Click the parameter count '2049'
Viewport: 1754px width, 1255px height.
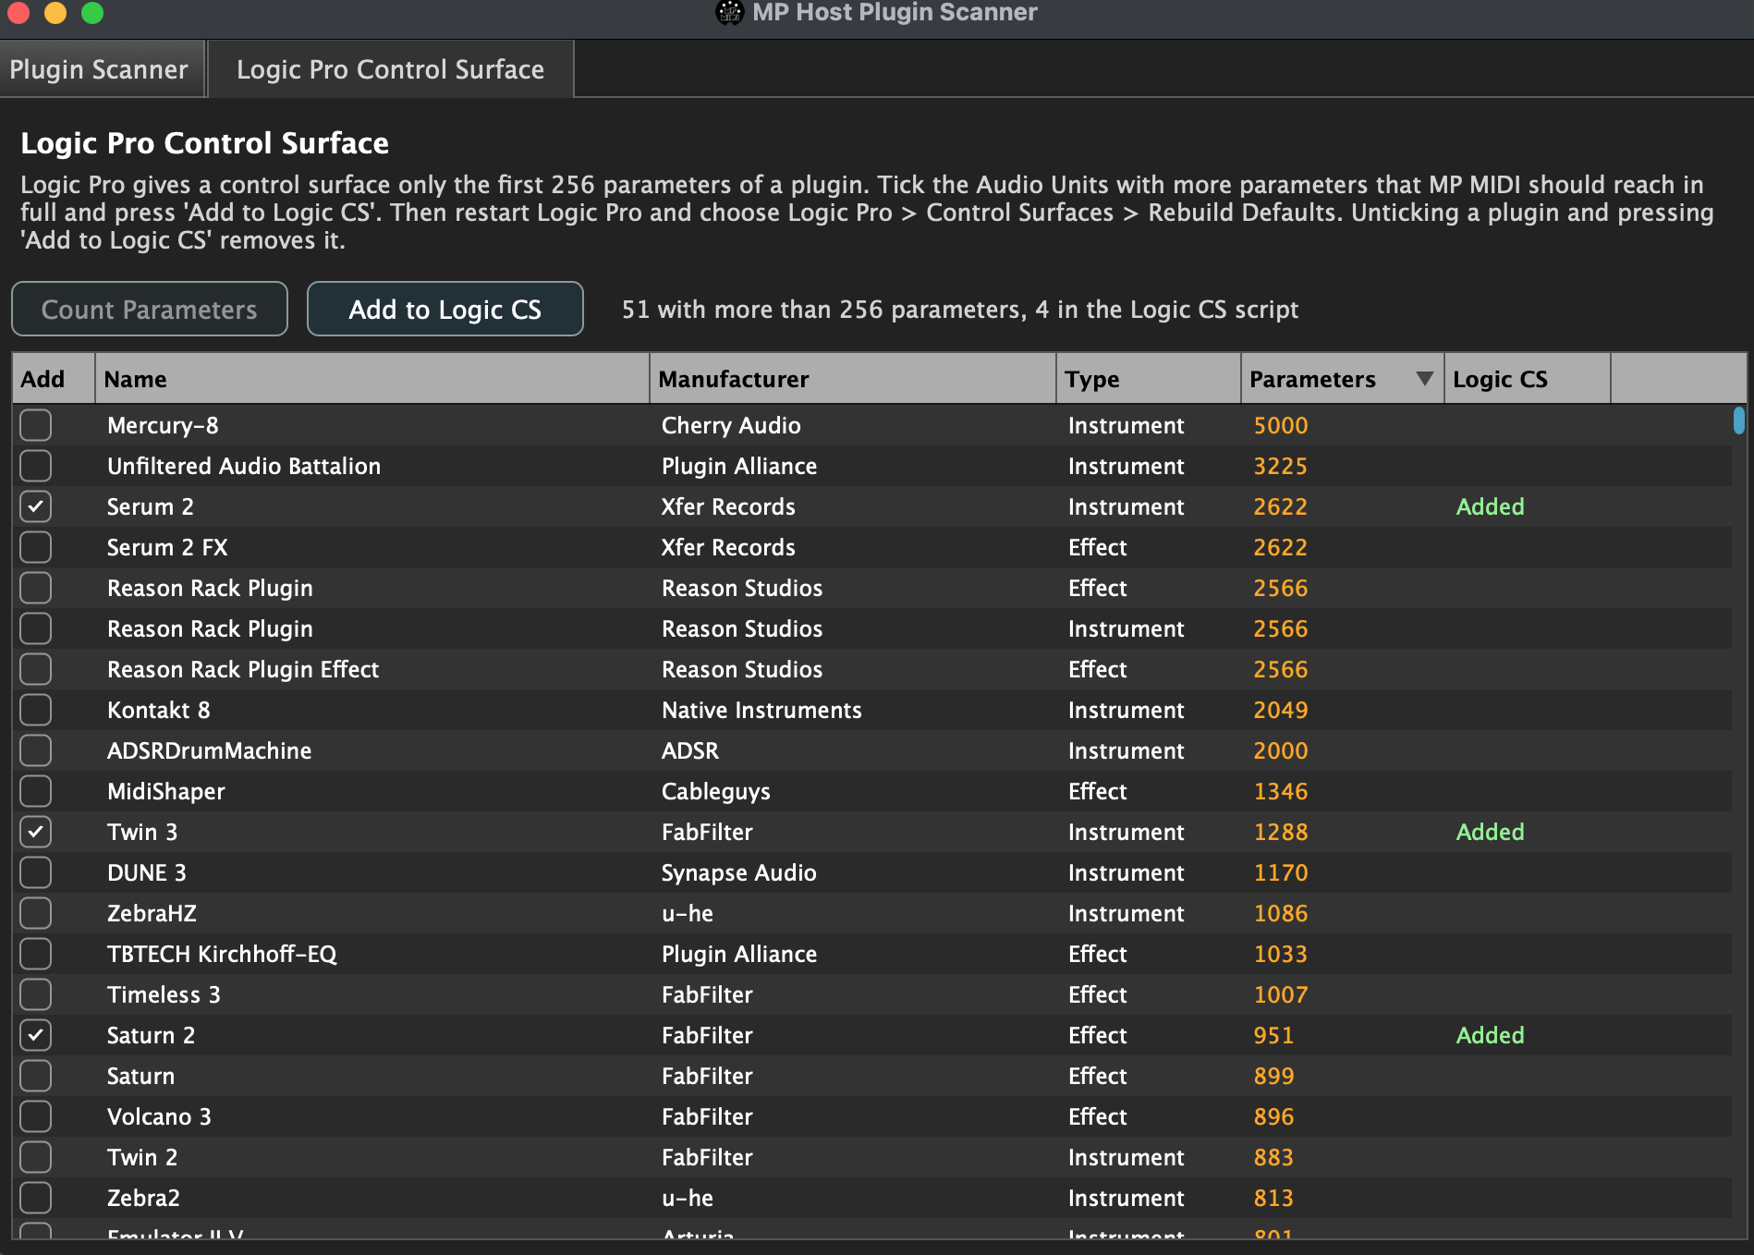(1281, 710)
